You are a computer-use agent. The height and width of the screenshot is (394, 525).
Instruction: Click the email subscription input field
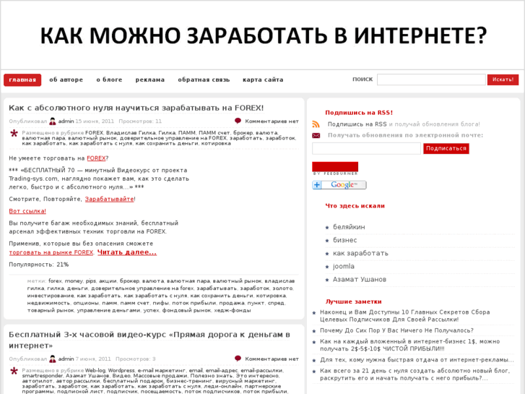click(366, 148)
